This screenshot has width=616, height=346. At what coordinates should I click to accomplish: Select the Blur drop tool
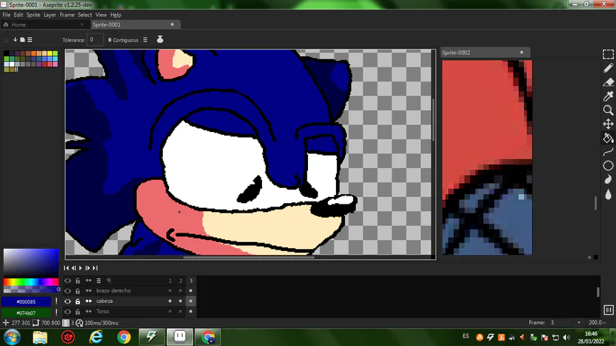pyautogui.click(x=608, y=194)
